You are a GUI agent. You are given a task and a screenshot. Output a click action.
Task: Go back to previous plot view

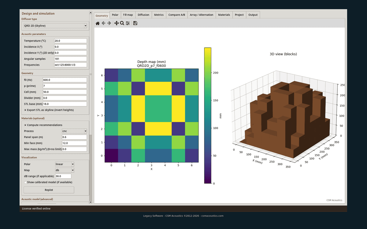click(103, 23)
